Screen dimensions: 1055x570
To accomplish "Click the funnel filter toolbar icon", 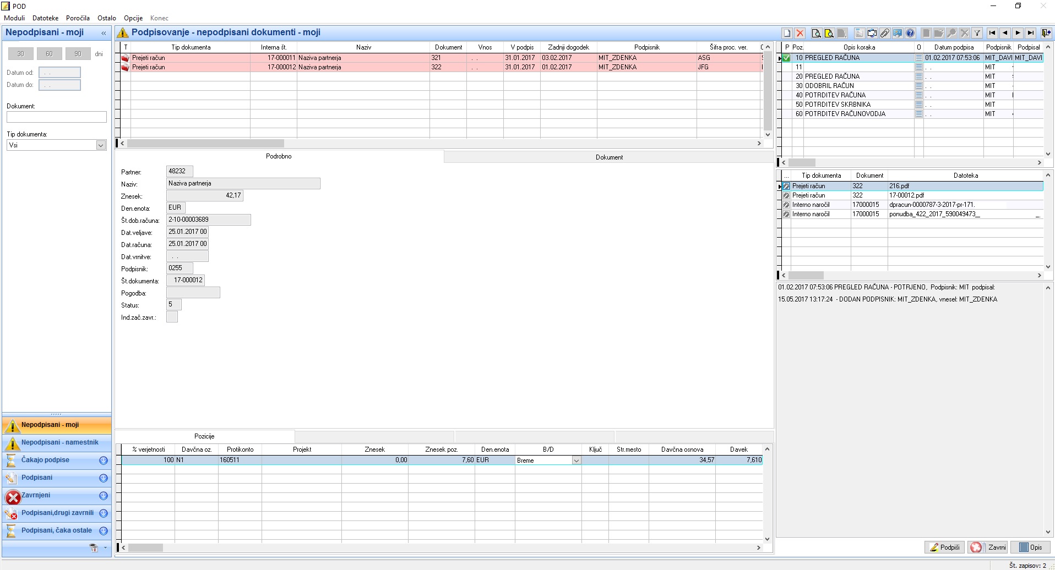I will pos(977,33).
